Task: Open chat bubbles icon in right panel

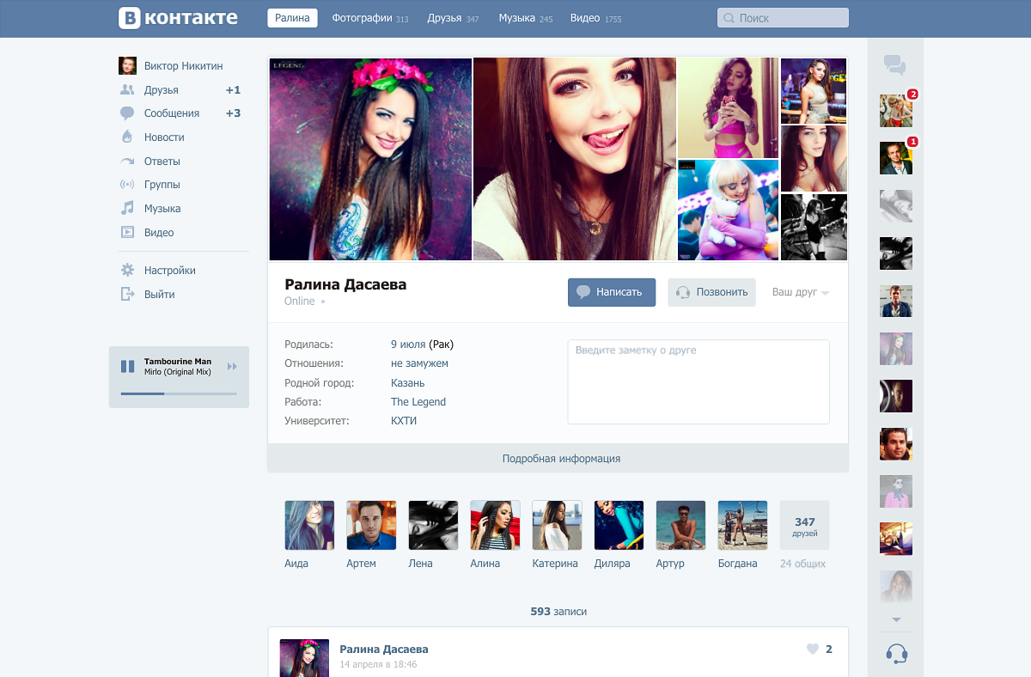Action: [x=895, y=64]
